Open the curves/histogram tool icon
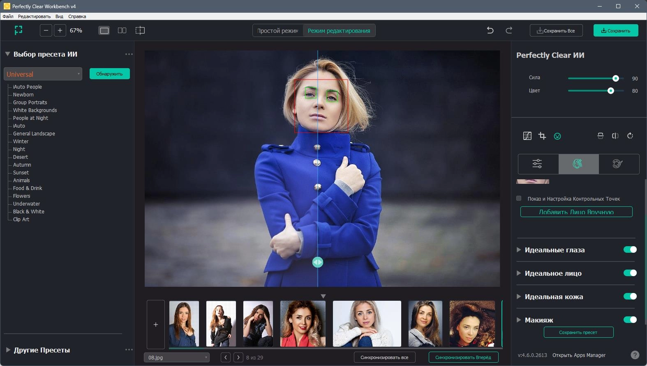Viewport: 647px width, 366px height. [x=527, y=136]
